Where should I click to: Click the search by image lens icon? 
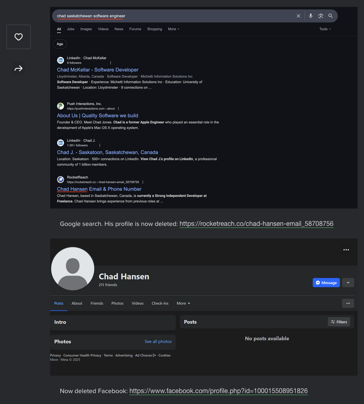(x=320, y=16)
